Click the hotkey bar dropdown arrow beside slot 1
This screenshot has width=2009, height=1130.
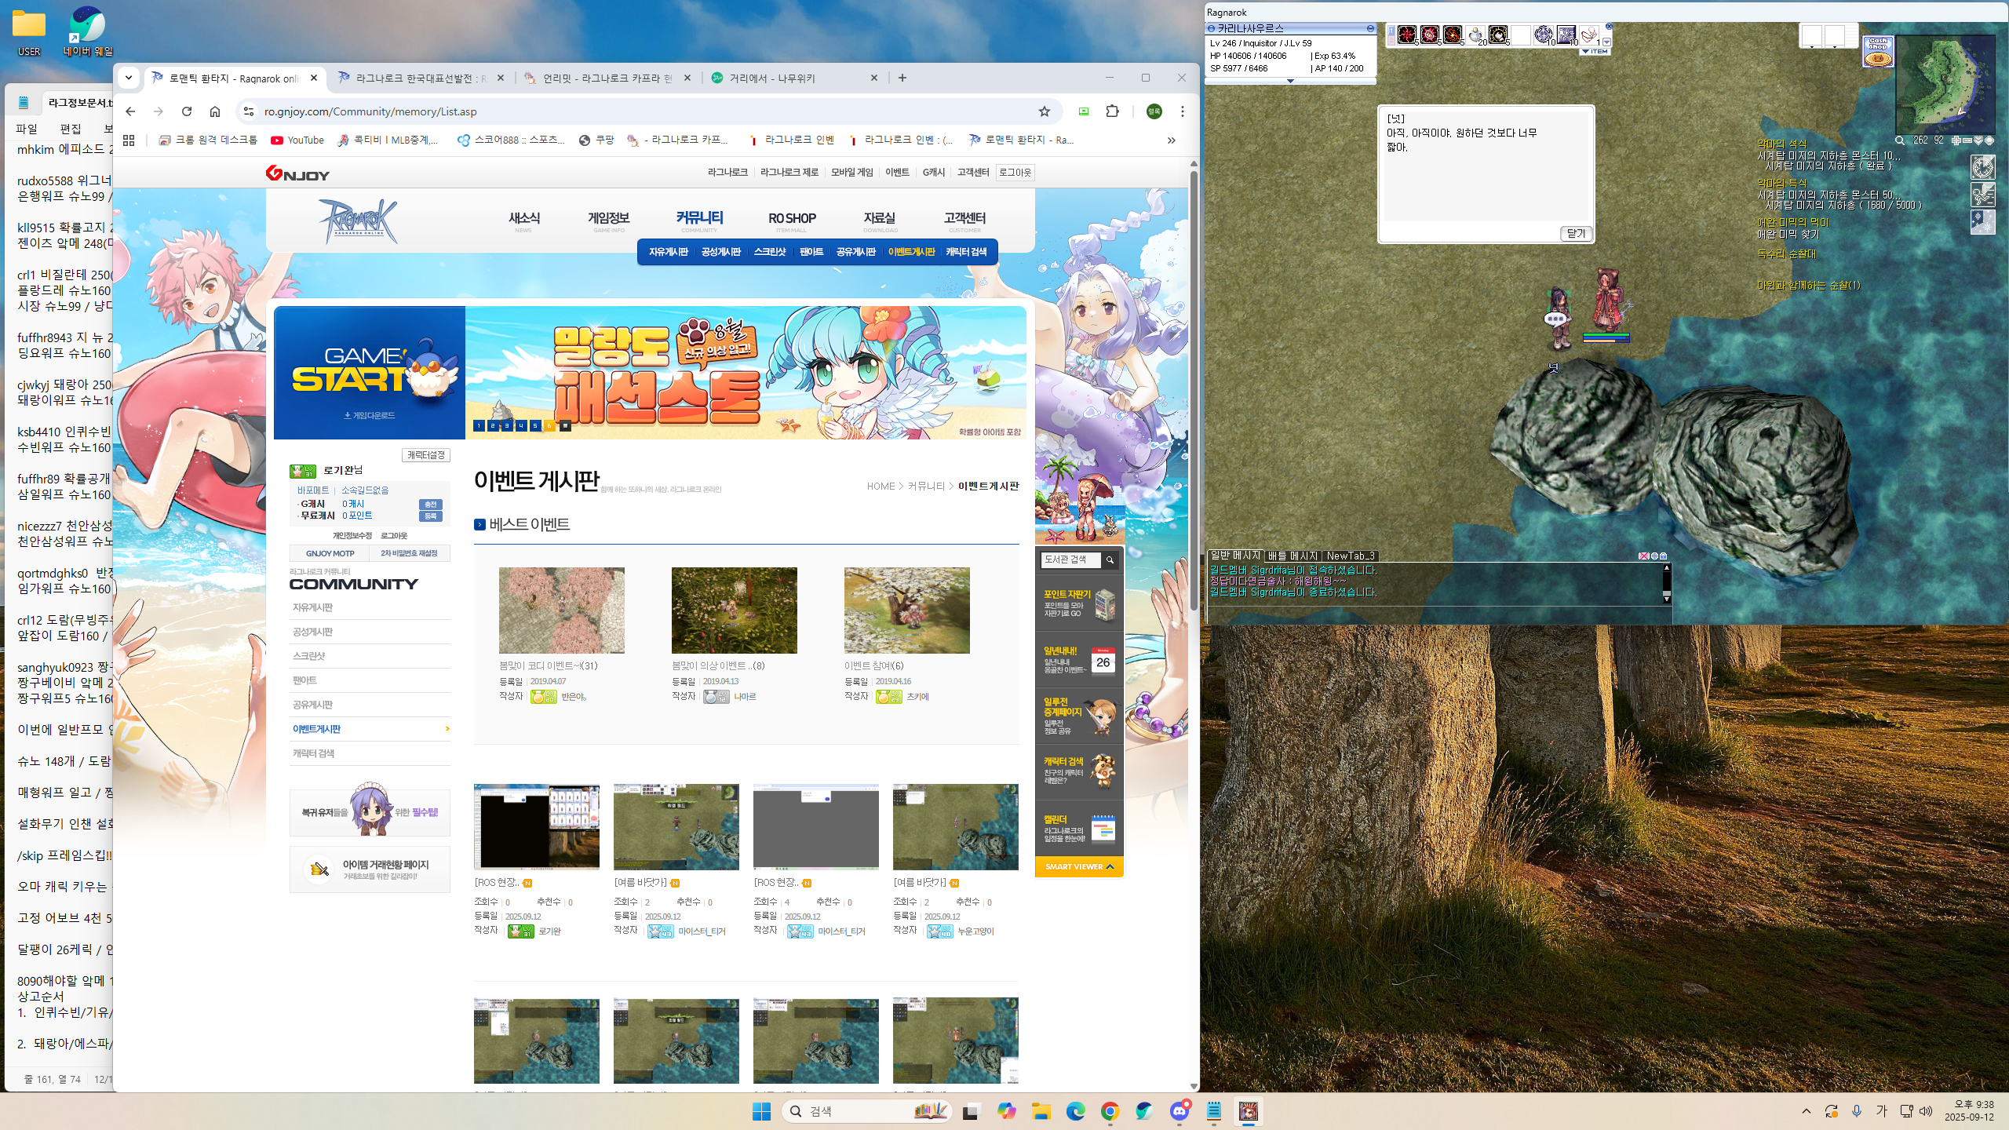click(x=1606, y=42)
